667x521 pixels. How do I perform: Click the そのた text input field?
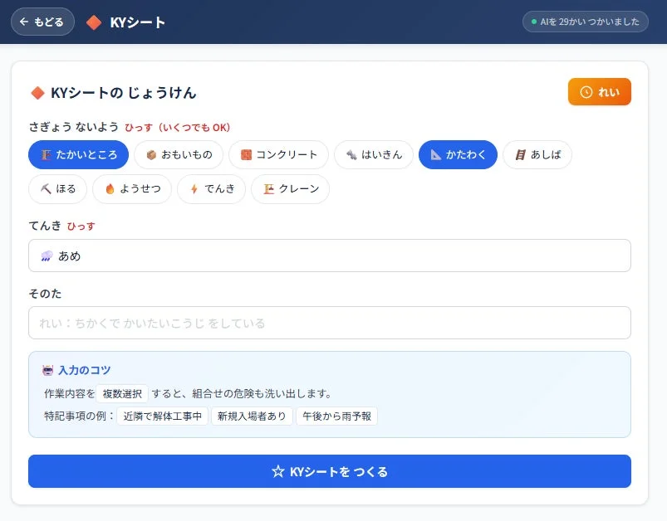pos(330,323)
